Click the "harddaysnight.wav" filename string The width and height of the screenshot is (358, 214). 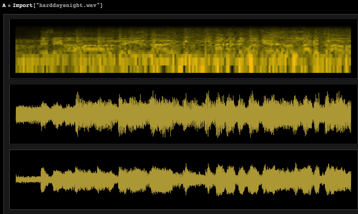pyautogui.click(x=70, y=5)
